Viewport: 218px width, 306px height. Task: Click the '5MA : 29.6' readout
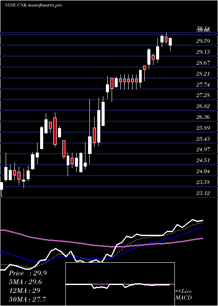point(25,282)
